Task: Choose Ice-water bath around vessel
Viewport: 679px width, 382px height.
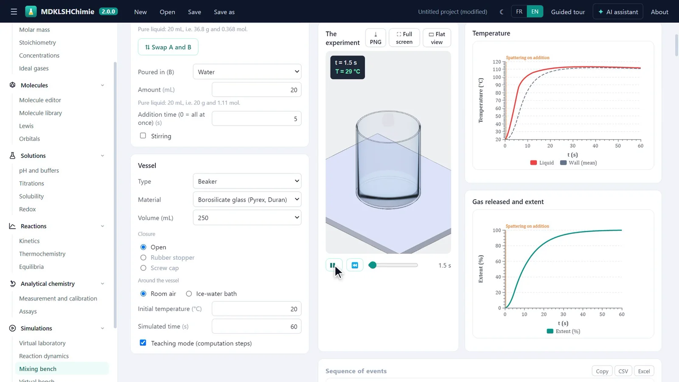Action: click(189, 294)
